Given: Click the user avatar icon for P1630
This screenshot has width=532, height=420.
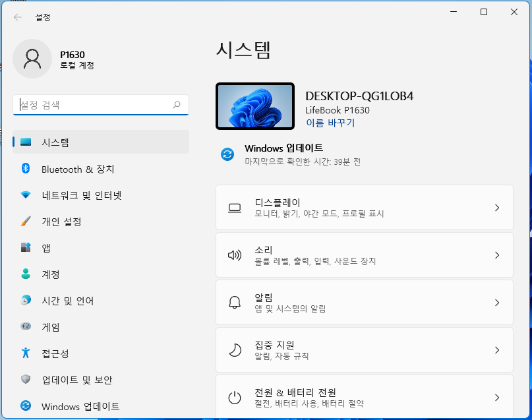Looking at the screenshot, I should click(x=32, y=59).
